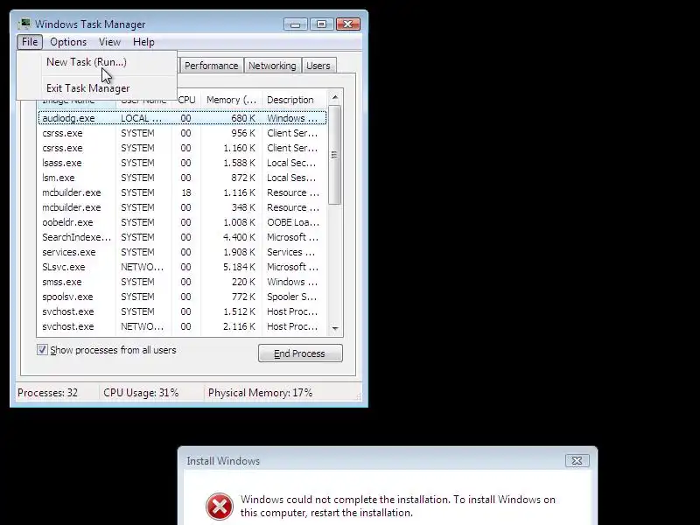Switch to the Networking tab

click(x=272, y=66)
